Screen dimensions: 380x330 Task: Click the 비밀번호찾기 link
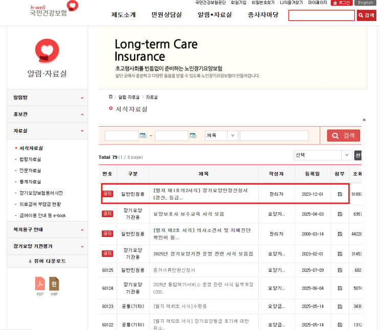tap(263, 3)
